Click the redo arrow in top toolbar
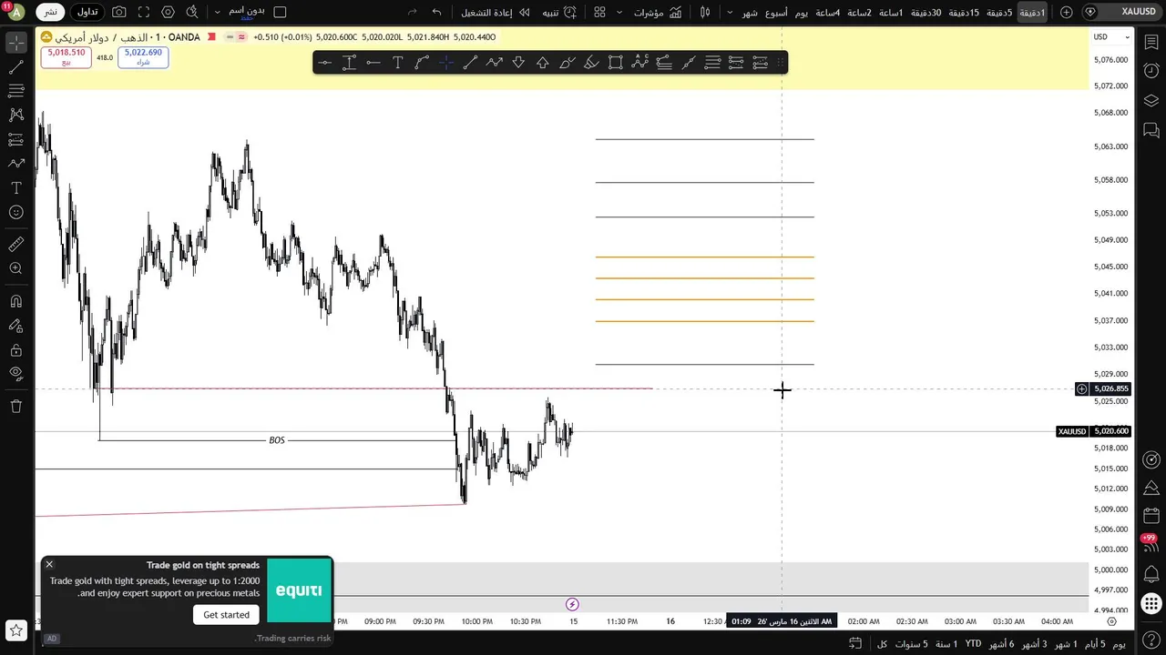 coord(413,13)
